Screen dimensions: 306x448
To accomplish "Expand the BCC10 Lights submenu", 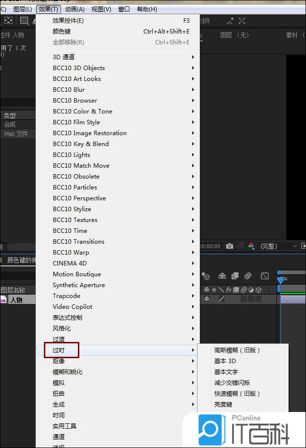I will (x=118, y=154).
